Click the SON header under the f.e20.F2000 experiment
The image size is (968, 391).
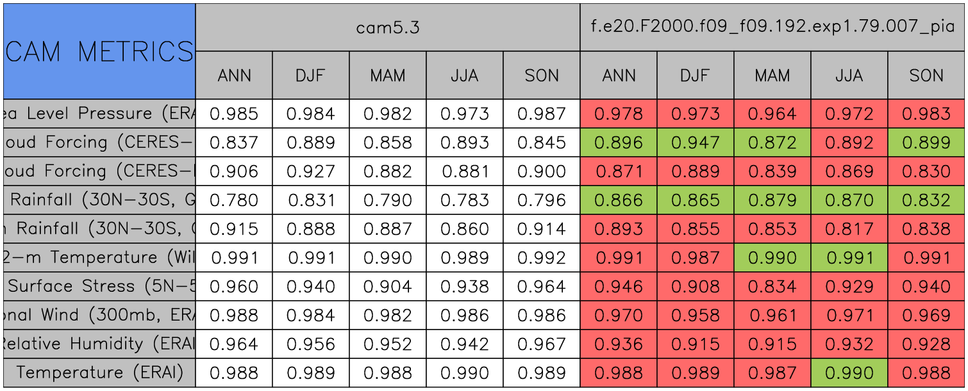pyautogui.click(x=926, y=76)
